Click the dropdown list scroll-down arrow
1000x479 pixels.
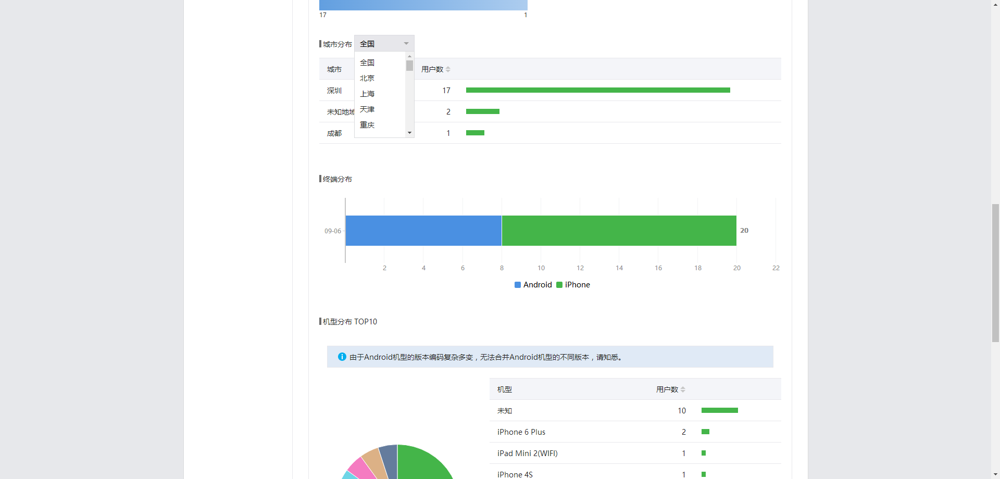coord(409,133)
